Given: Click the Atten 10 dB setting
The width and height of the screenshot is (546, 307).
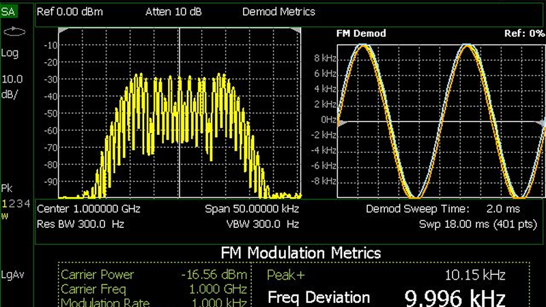Looking at the screenshot, I should (x=173, y=12).
